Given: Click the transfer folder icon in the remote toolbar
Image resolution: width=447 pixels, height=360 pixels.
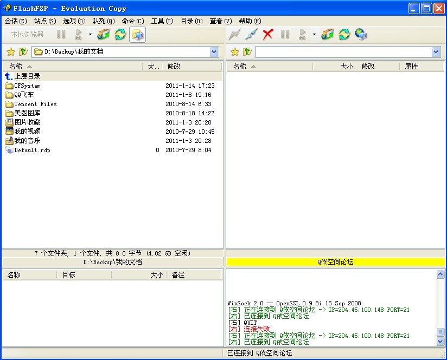Looking at the screenshot, I should [x=327, y=35].
